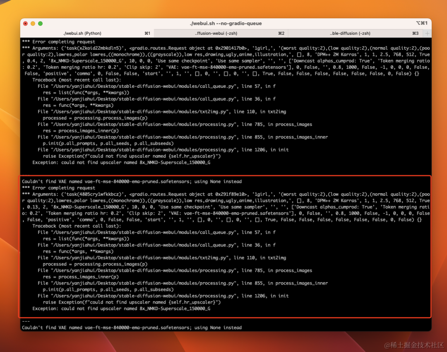Click the ⌘3 shortcut label on third tab
The height and width of the screenshot is (352, 447).
pos(416,33)
